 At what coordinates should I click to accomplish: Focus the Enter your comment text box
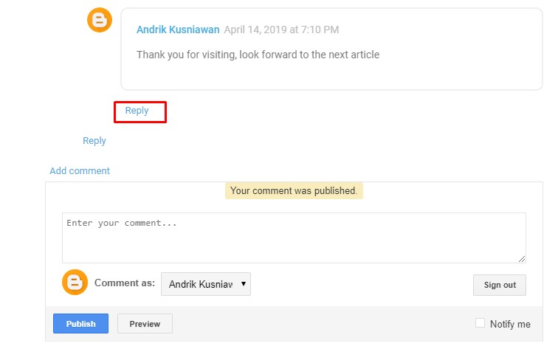pos(293,238)
